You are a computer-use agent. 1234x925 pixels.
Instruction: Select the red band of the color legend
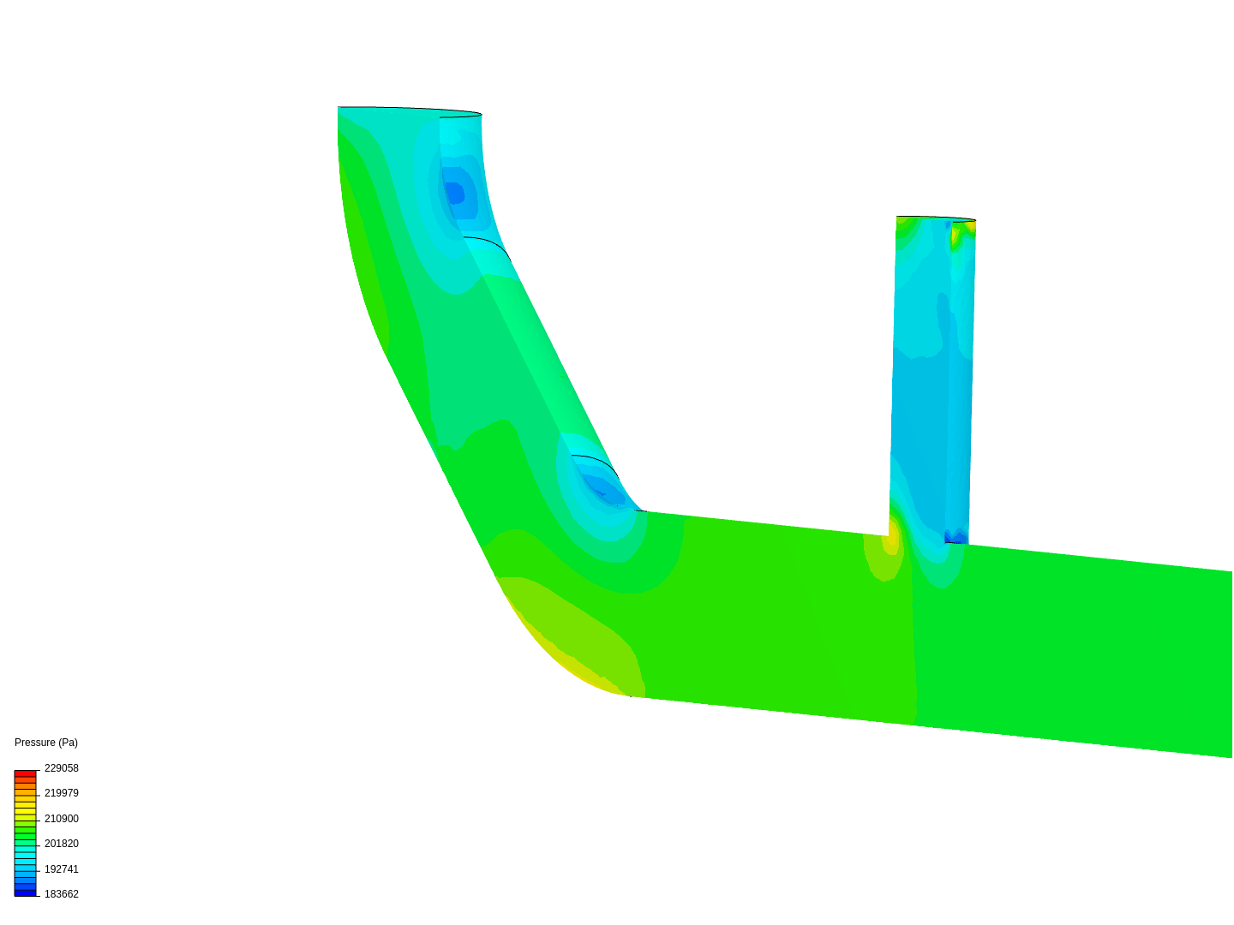tap(25, 773)
